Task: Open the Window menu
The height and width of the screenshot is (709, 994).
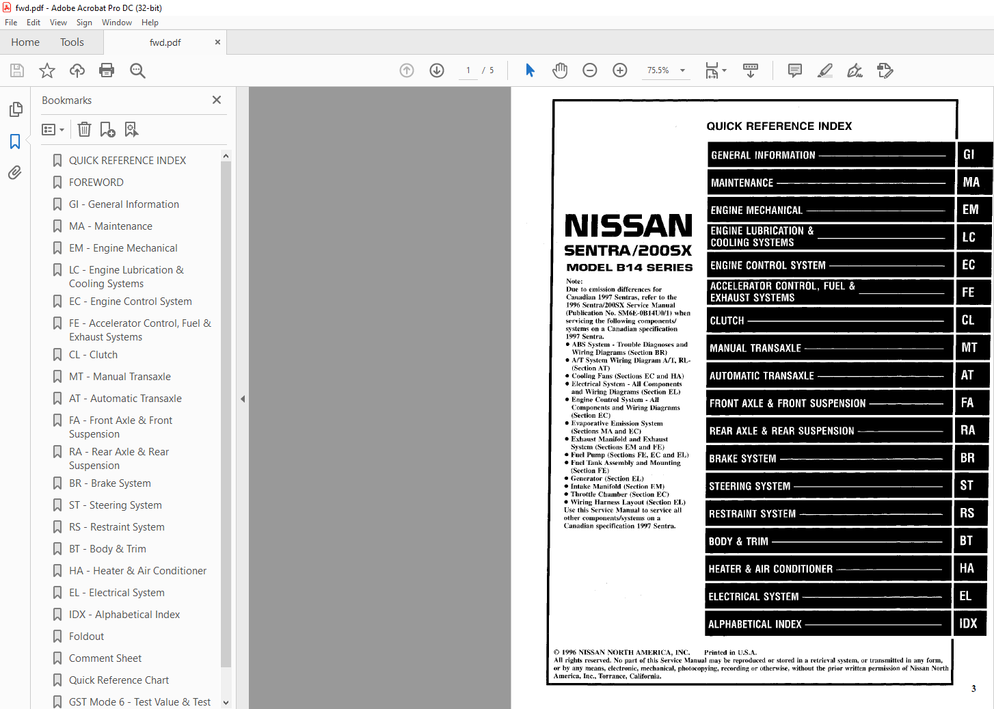Action: pos(117,23)
